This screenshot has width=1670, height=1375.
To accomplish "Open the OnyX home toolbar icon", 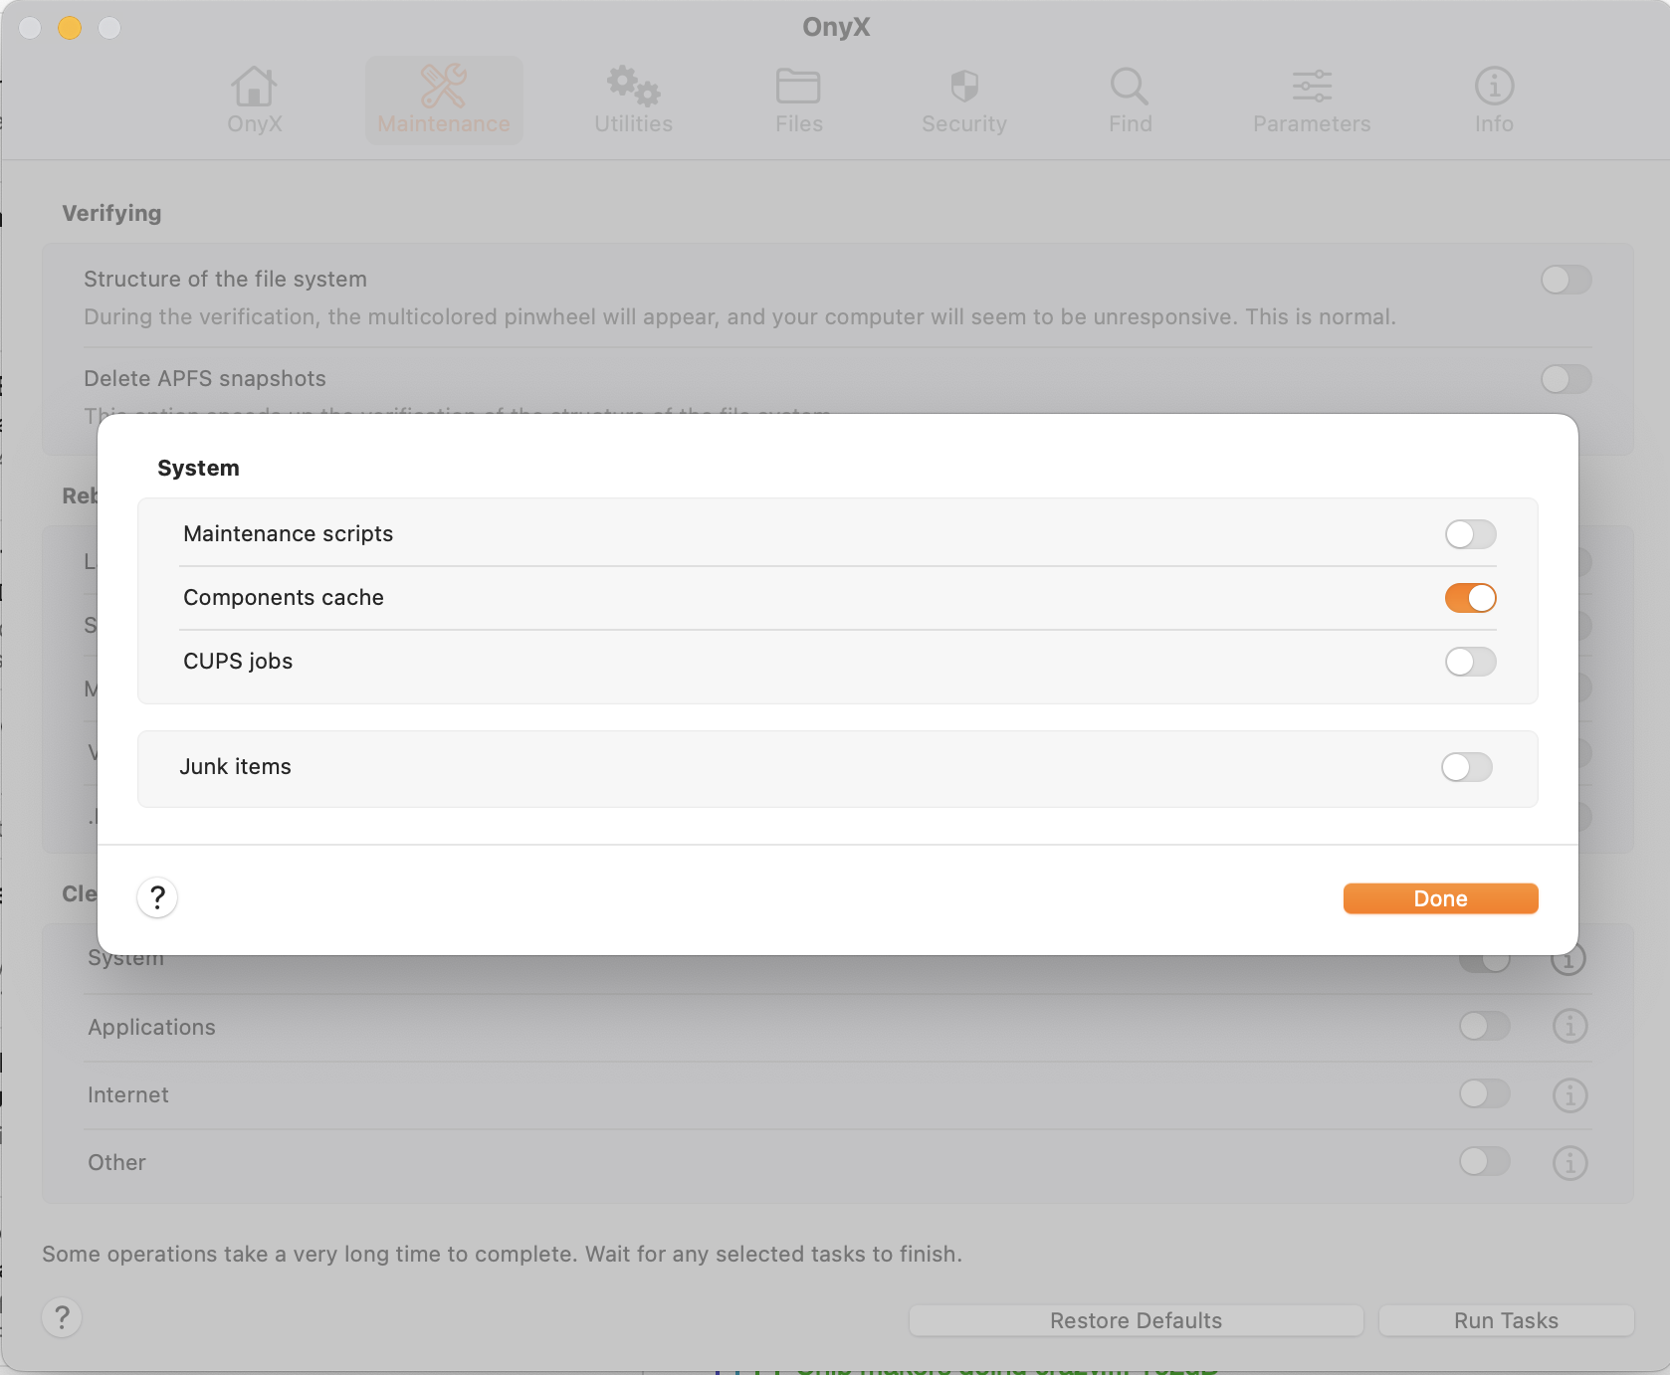I will [255, 99].
